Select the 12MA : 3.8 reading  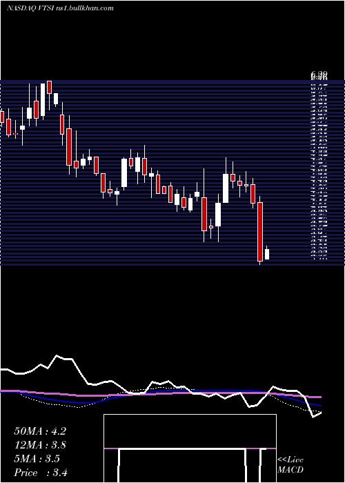point(40,445)
